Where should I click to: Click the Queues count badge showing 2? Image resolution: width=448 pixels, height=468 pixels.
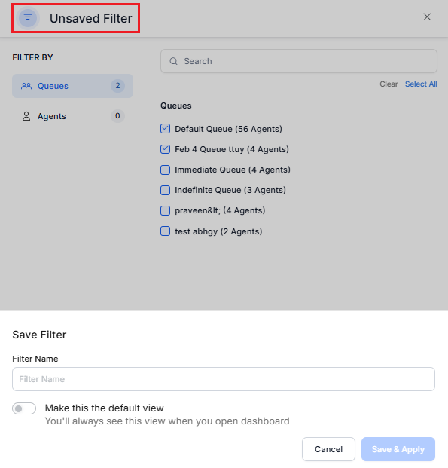(117, 86)
